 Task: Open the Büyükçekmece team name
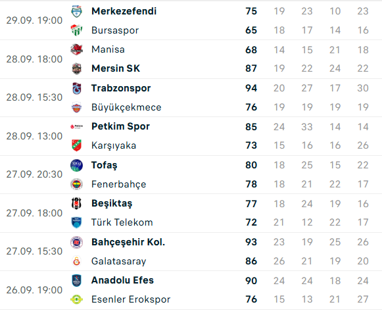click(126, 107)
